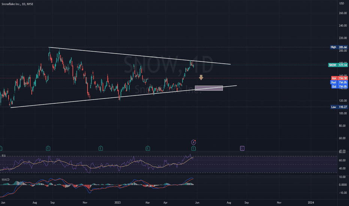Viewport: 349px width, 206px height.
Task: Open earnings E marker below the lightning icon
Action: [x=194, y=148]
